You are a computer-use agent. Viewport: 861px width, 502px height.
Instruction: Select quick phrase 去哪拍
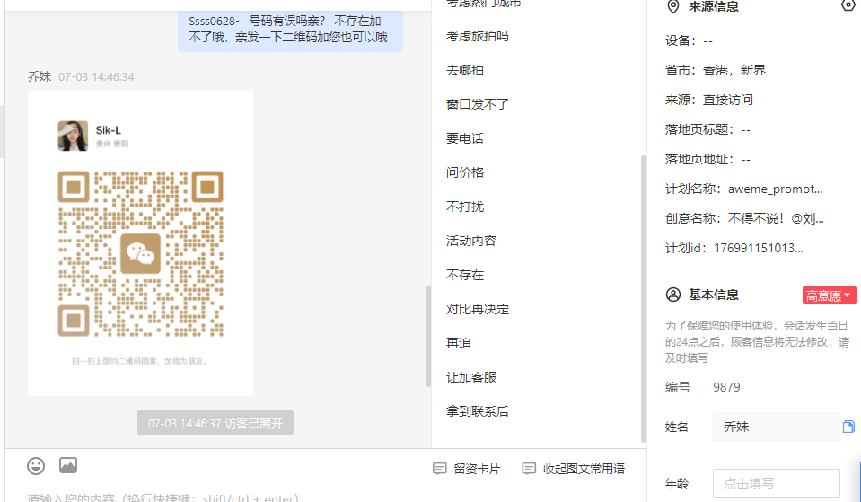coord(464,70)
